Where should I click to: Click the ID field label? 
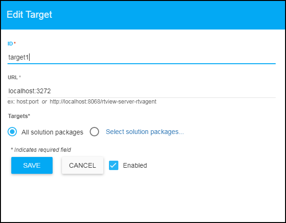(x=10, y=44)
